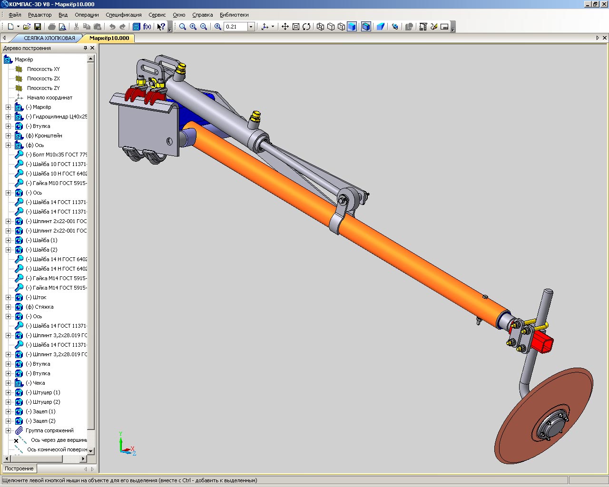
Task: Click the zoom scale value field
Action: tap(236, 27)
